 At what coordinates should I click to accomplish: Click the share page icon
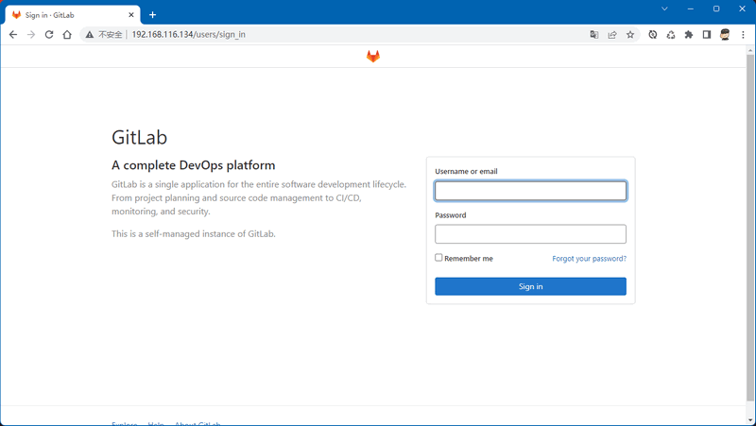(612, 35)
